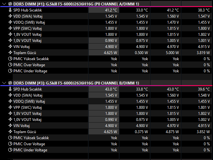Select 'PMIC Under Voltage' label under DIMM #3
The width and height of the screenshot is (213, 160).
tap(30, 150)
